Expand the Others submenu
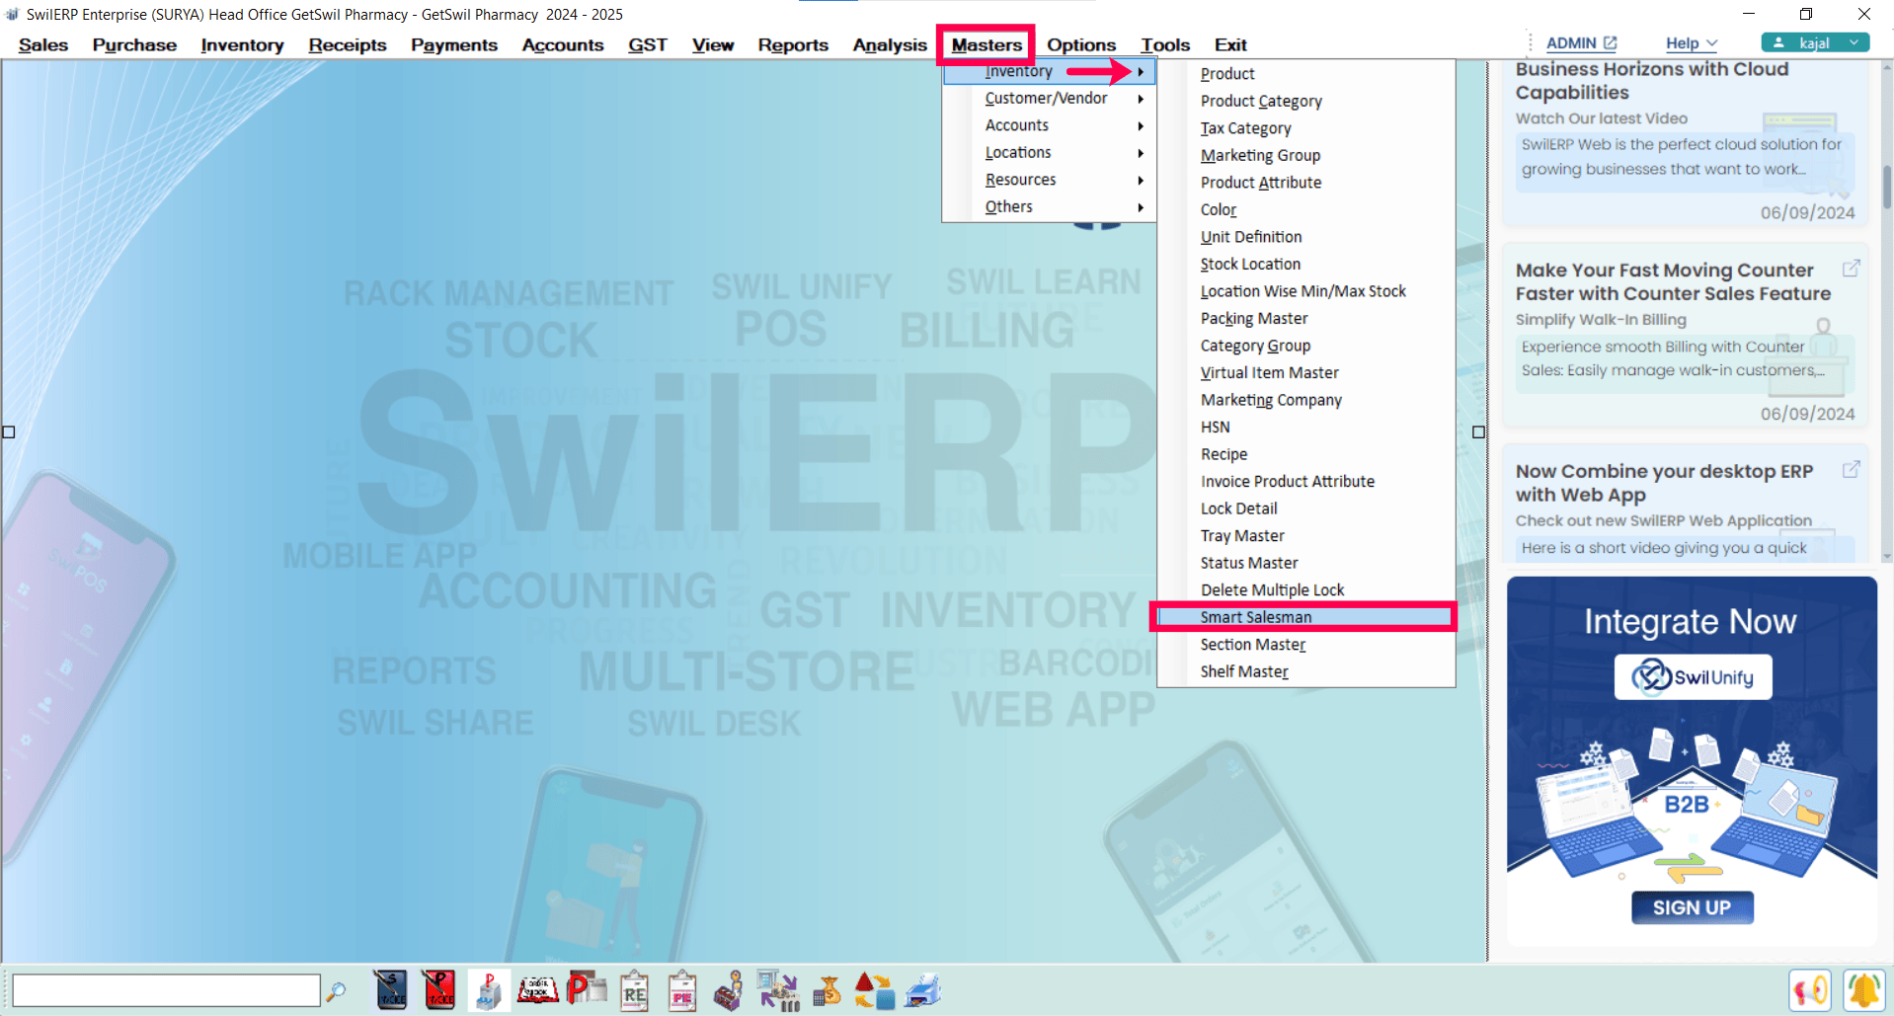Image resolution: width=1894 pixels, height=1016 pixels. (1141, 207)
